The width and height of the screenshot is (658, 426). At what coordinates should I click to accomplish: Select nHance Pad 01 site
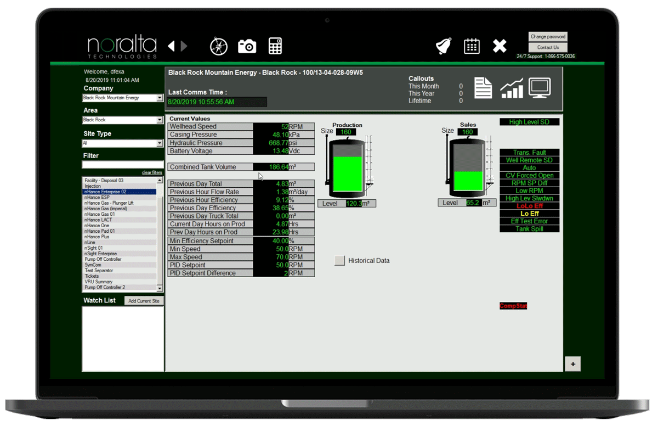pyautogui.click(x=120, y=231)
